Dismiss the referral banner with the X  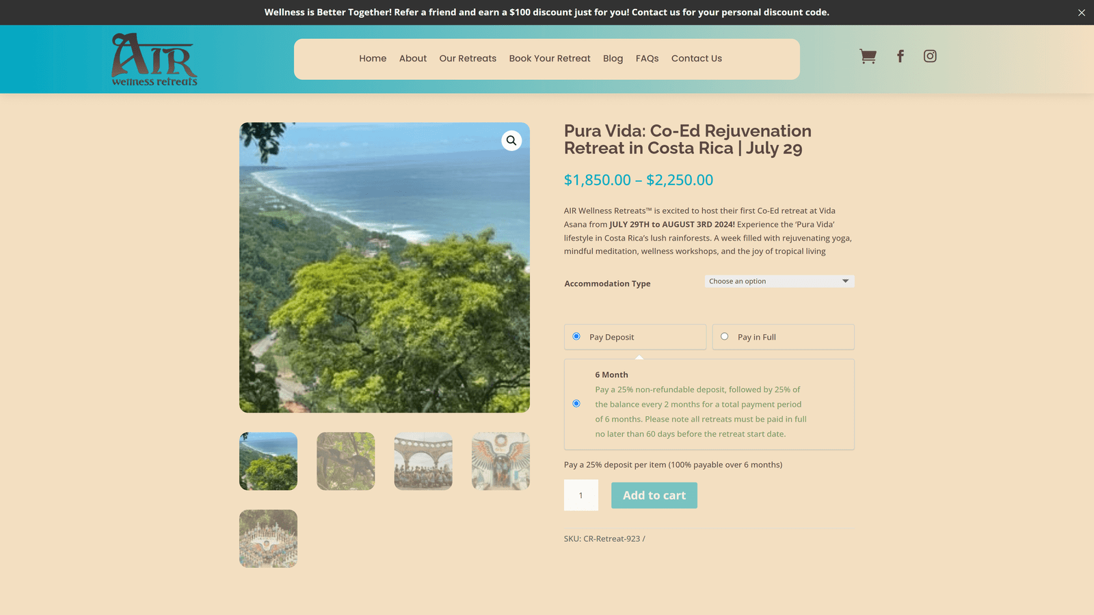tap(1082, 12)
